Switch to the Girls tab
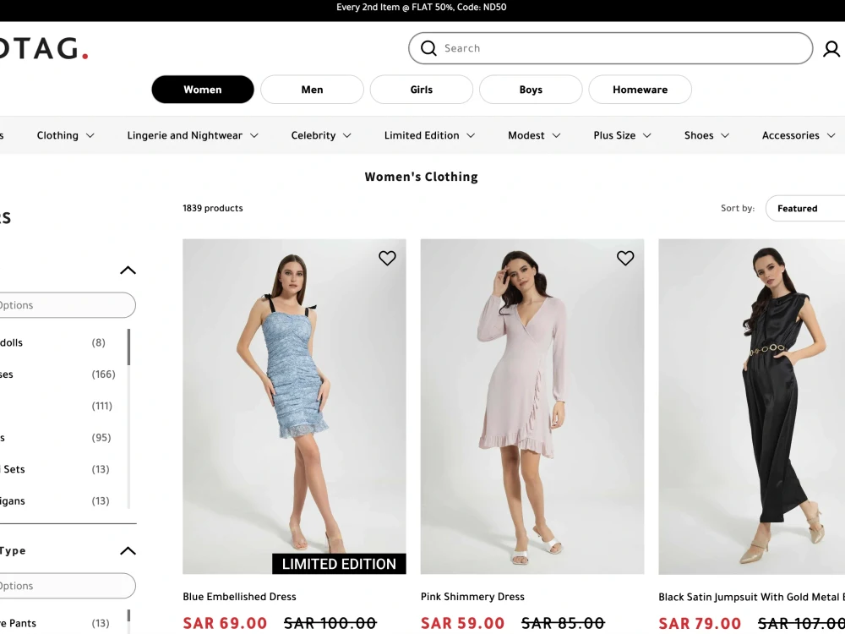This screenshot has height=634, width=845. (x=422, y=90)
